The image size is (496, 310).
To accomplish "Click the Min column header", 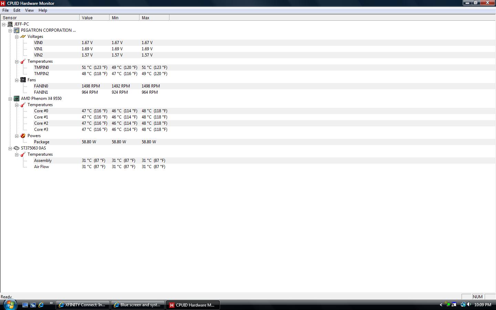I will 124,18.
